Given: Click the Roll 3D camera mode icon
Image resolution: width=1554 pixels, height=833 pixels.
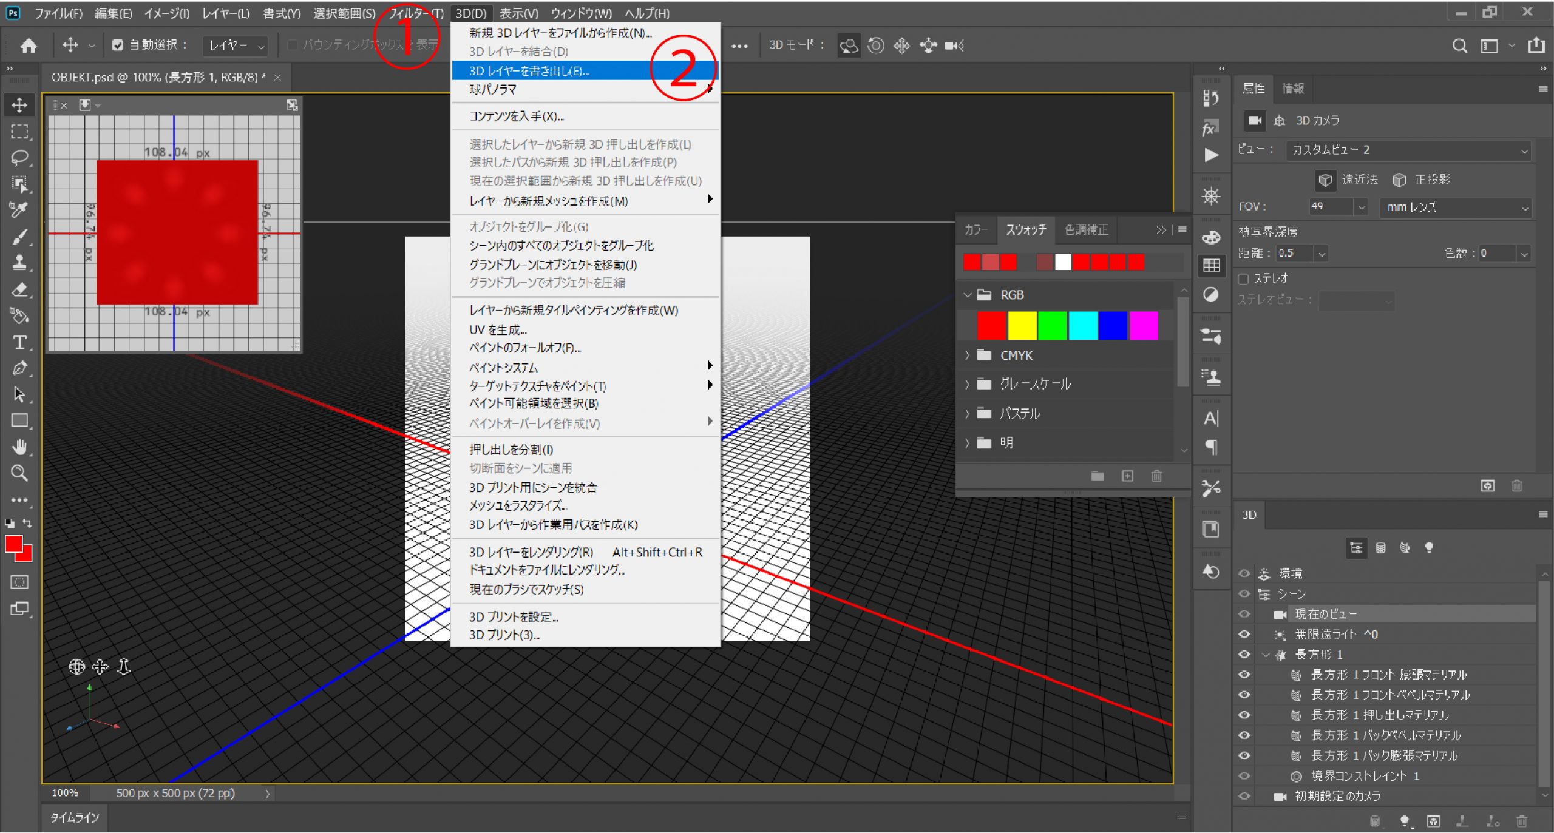Looking at the screenshot, I should point(875,46).
